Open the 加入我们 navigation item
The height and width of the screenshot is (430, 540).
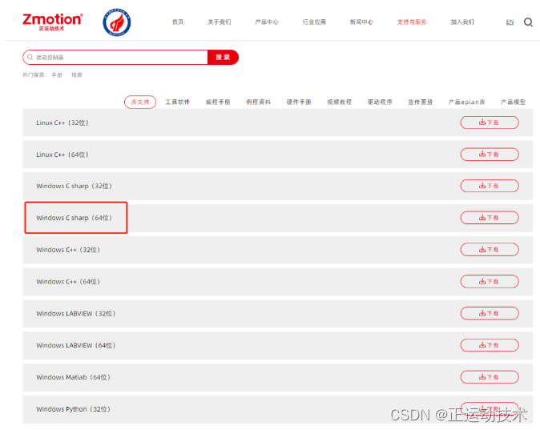point(462,22)
